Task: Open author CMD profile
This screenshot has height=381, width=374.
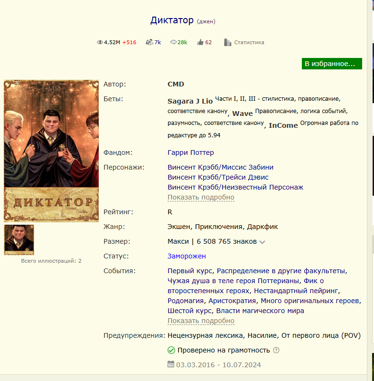Action: pos(176,84)
